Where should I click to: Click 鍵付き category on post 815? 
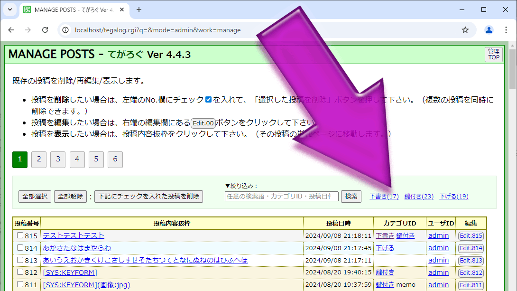[x=405, y=235]
